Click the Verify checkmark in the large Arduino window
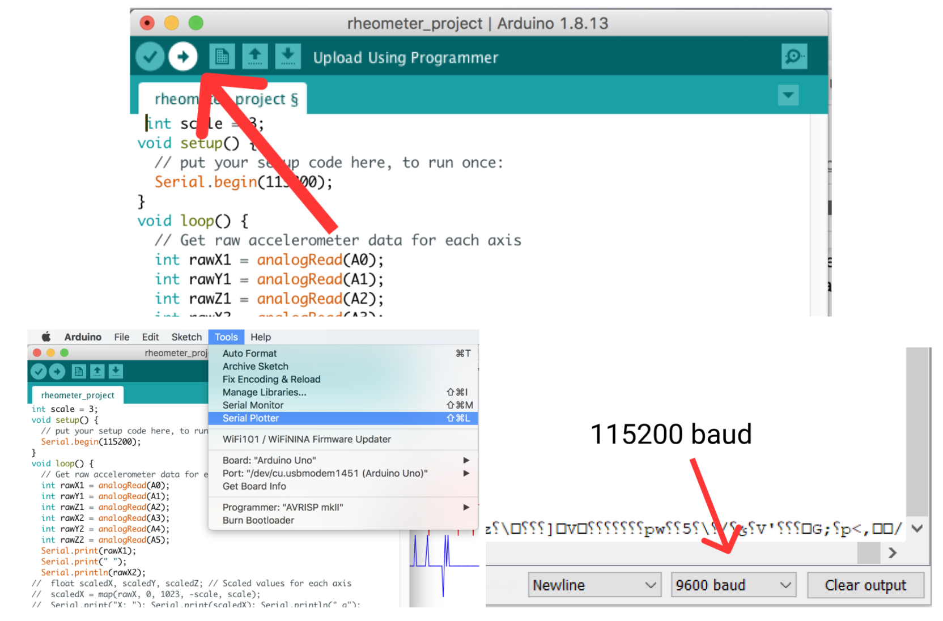This screenshot has height=621, width=943. point(150,57)
